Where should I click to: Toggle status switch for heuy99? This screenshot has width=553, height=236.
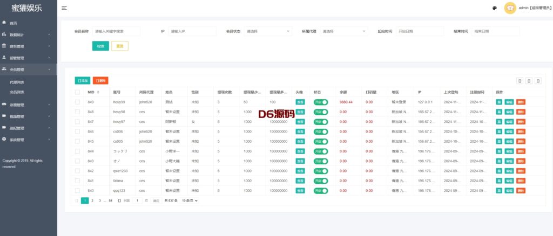(321, 102)
